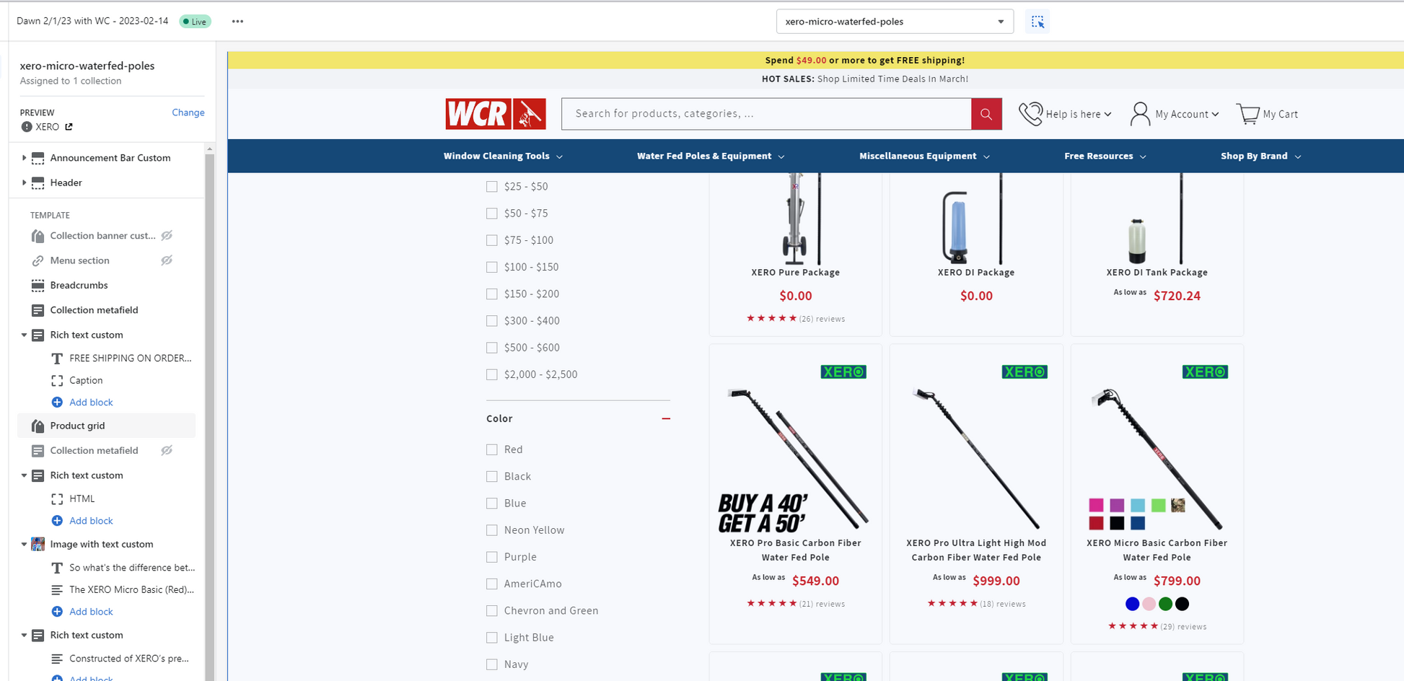
Task: Select the blue swatch under XERO Micro Basic
Action: click(x=1132, y=604)
